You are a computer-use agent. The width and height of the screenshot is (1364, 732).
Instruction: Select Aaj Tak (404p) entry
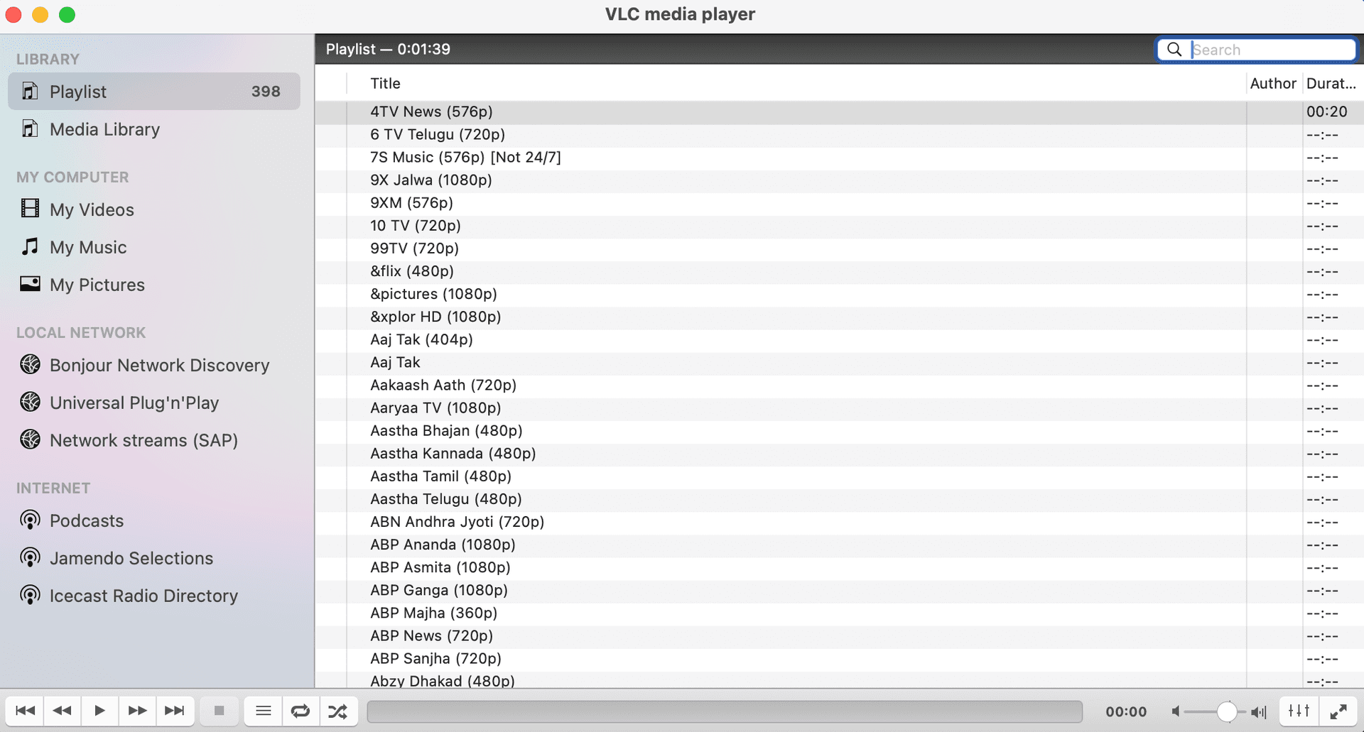pyautogui.click(x=839, y=339)
